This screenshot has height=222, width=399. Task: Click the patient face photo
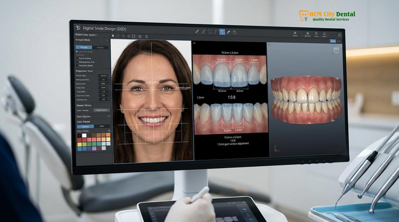(x=152, y=101)
